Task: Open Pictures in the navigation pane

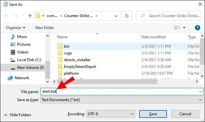Action: click(24, 44)
